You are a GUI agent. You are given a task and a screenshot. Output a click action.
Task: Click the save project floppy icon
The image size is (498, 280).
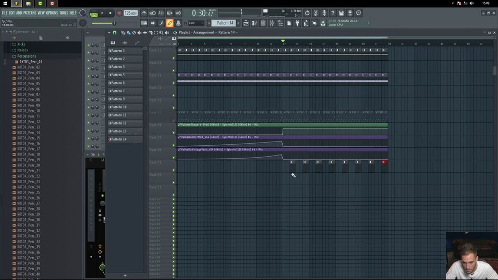pos(341,13)
